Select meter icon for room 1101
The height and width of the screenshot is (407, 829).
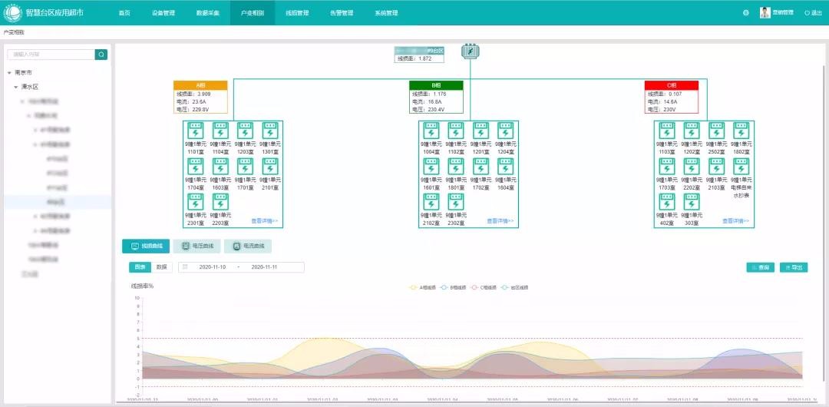195,131
